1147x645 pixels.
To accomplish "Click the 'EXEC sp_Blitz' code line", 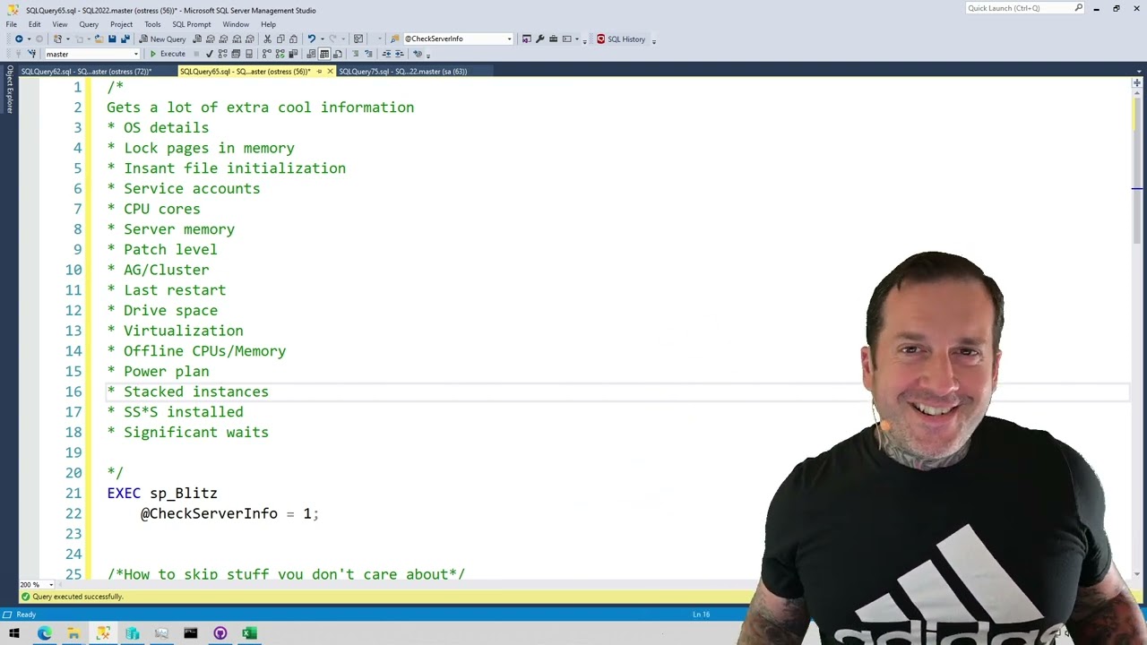I will 162,493.
